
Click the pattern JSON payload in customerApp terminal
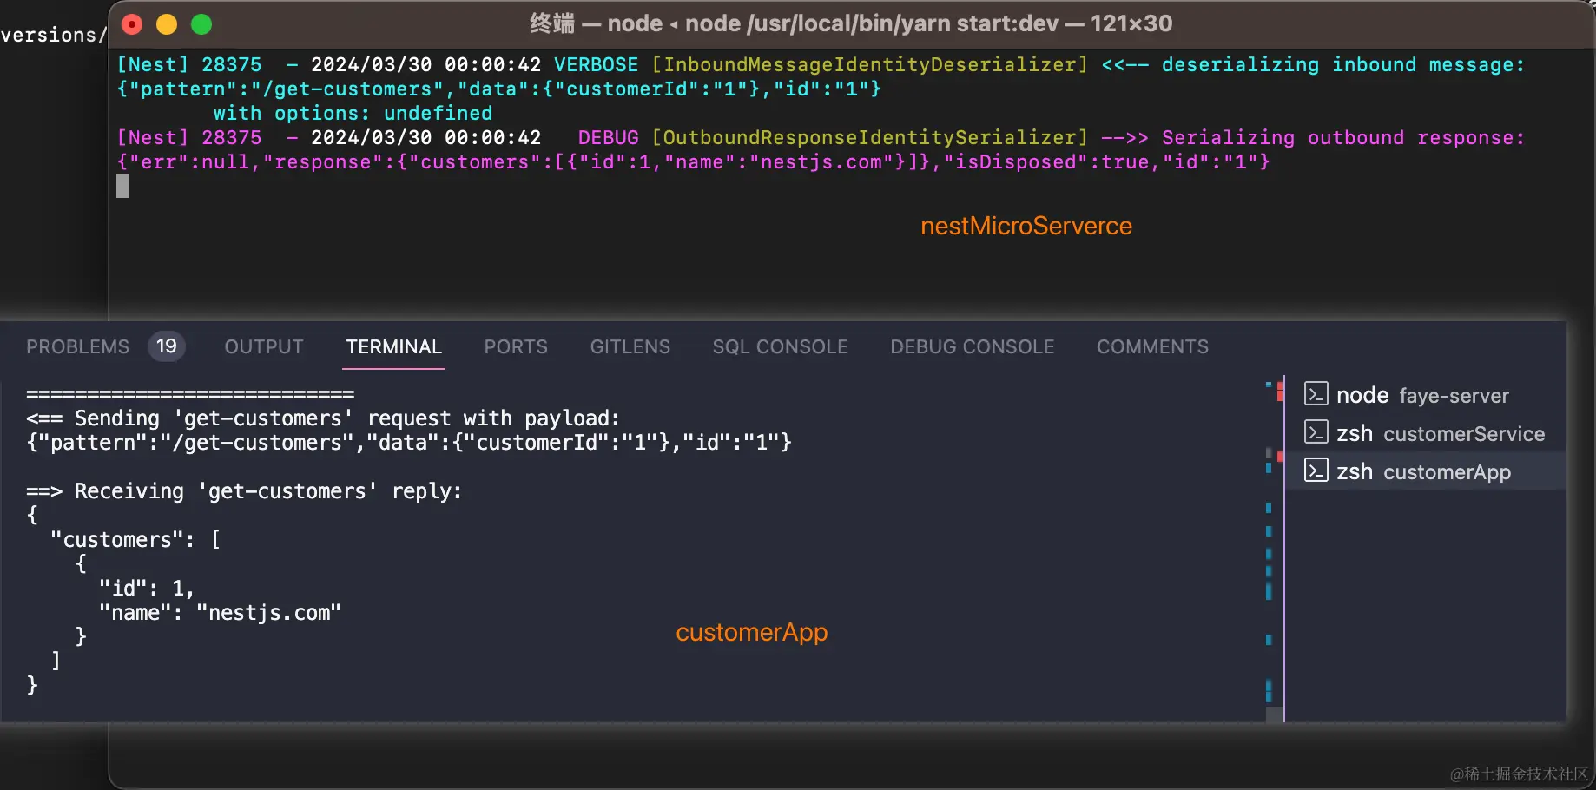[x=409, y=443]
